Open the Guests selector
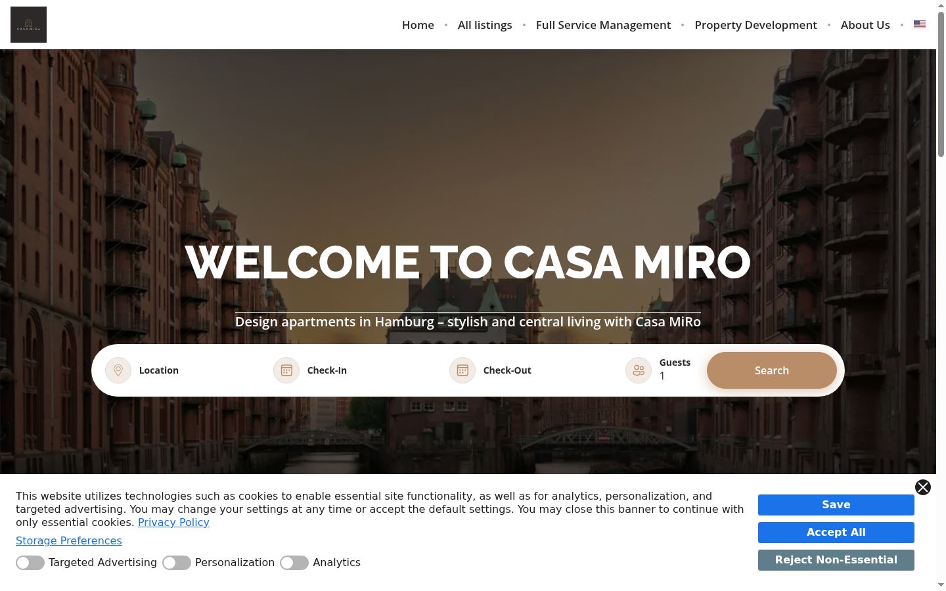946x591 pixels. coord(660,370)
